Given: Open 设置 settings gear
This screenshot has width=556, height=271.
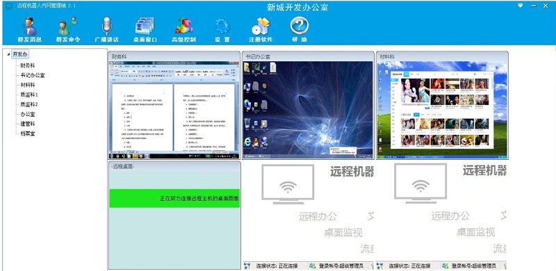Looking at the screenshot, I should 222,30.
